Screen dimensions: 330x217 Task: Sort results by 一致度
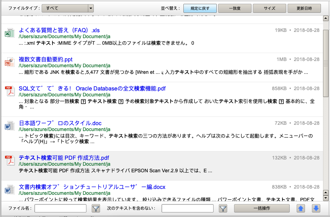234,8
